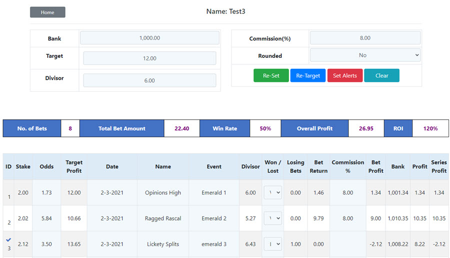Click the Odds column header
The height and width of the screenshot is (258, 450).
tap(46, 166)
